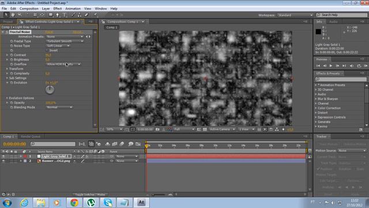Open the Animation menu

click(73, 9)
